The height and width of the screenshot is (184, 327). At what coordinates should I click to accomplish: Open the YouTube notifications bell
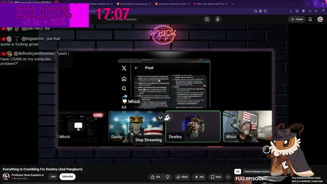click(x=310, y=19)
